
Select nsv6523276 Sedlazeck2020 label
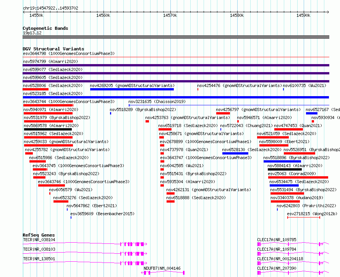(83, 198)
